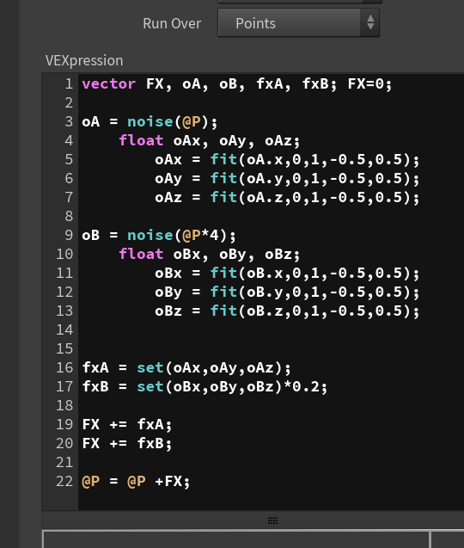Click line 13 oBz fit statement

point(287,311)
